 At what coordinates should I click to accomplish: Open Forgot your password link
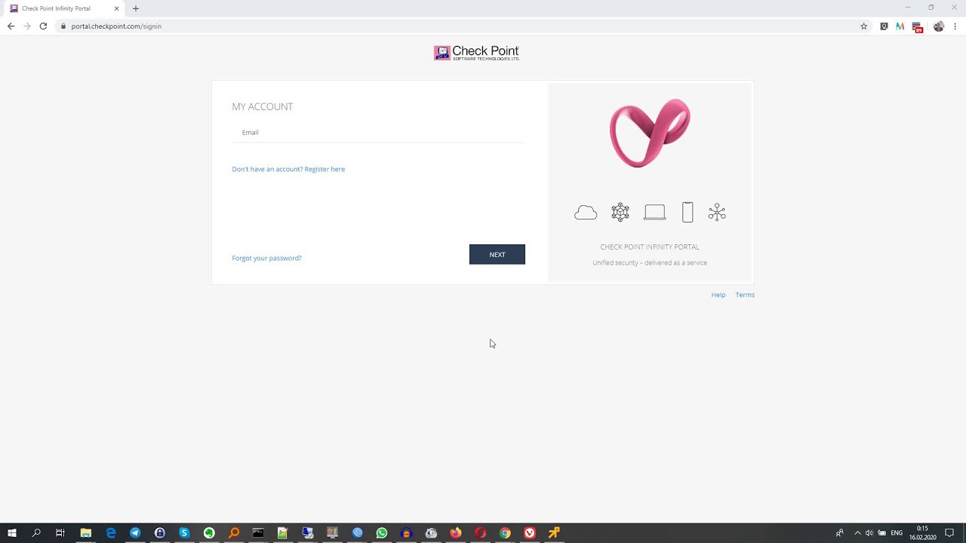coord(266,258)
